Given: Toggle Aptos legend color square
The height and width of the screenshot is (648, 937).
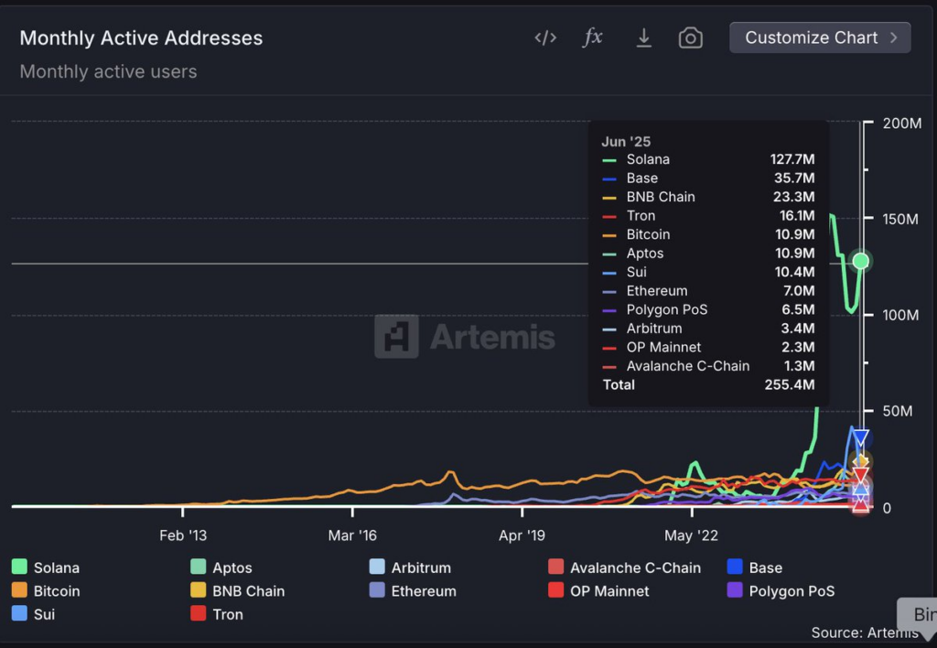Looking at the screenshot, I should click(198, 567).
